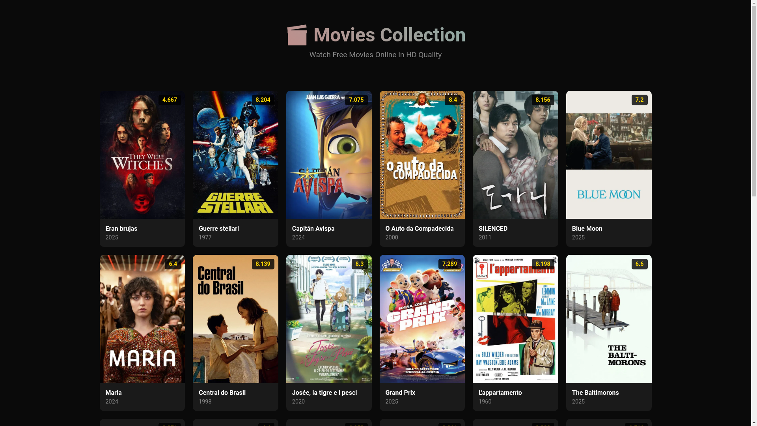Open The Baltimorons movie poster
The image size is (757, 426).
pyautogui.click(x=609, y=319)
